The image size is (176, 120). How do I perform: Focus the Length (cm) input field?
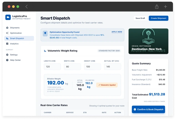coord(52,67)
